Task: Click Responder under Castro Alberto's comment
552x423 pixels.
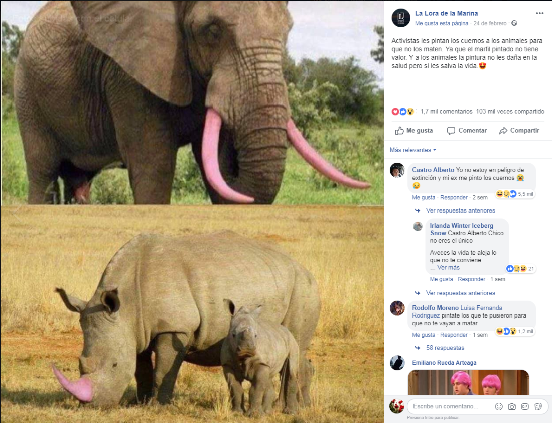Action: pos(454,197)
